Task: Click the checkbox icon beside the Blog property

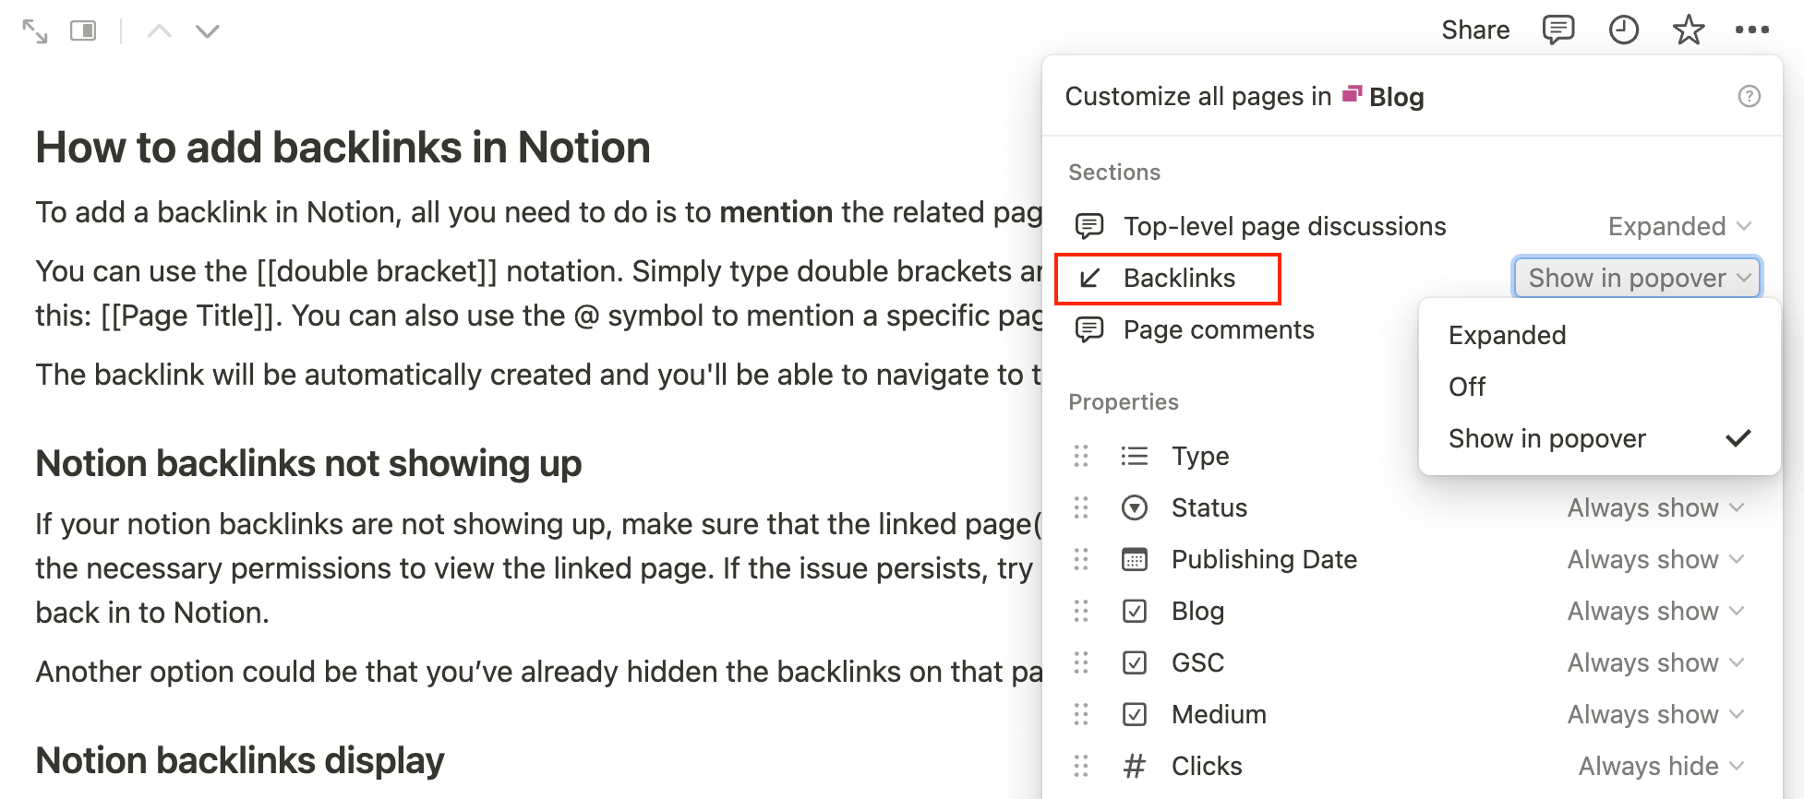Action: pyautogui.click(x=1134, y=611)
